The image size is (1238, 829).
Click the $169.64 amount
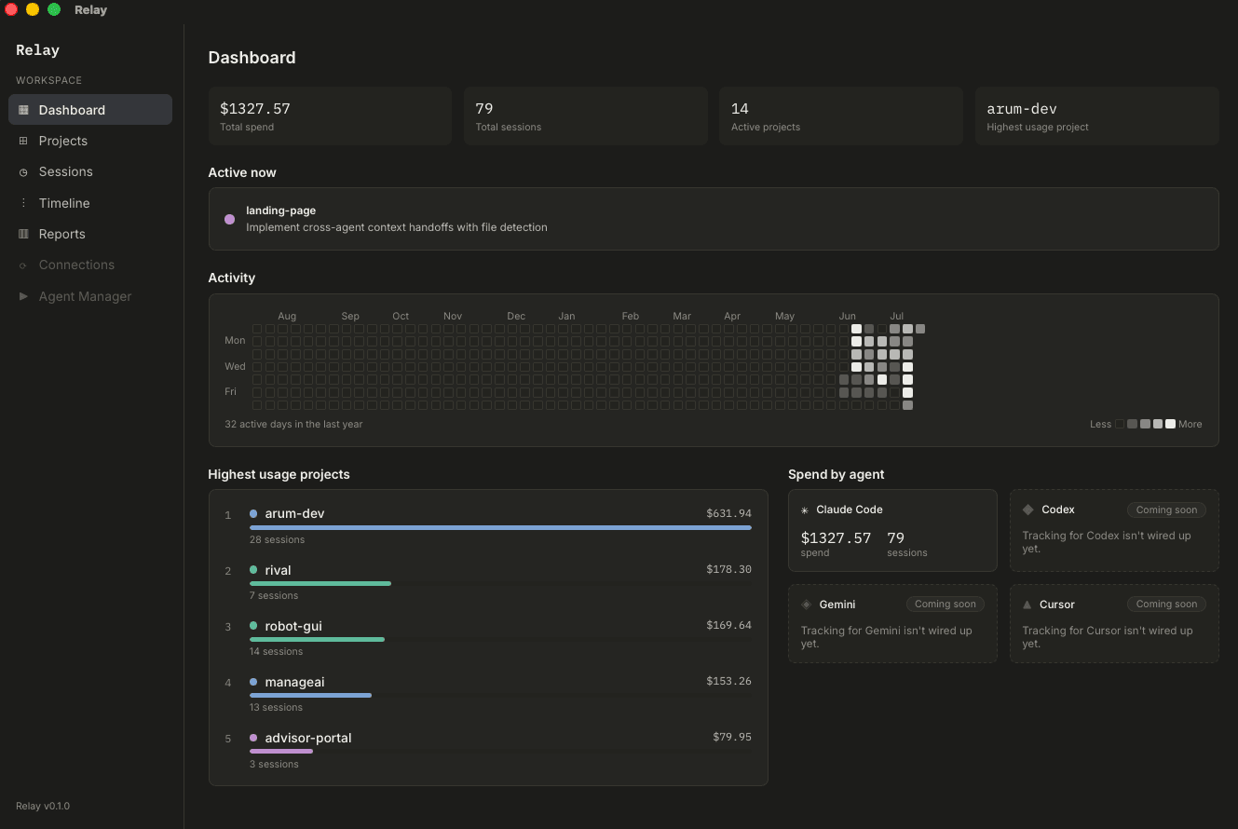(728, 625)
